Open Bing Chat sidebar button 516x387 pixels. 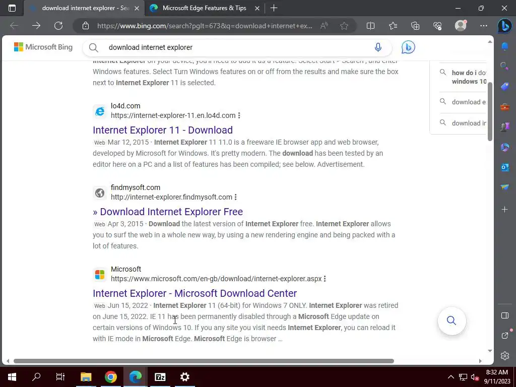(x=504, y=26)
